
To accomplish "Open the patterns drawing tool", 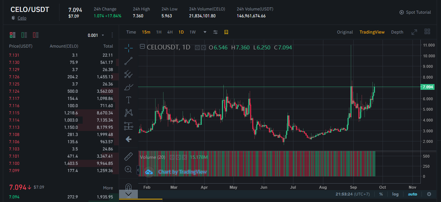I will point(128,113).
